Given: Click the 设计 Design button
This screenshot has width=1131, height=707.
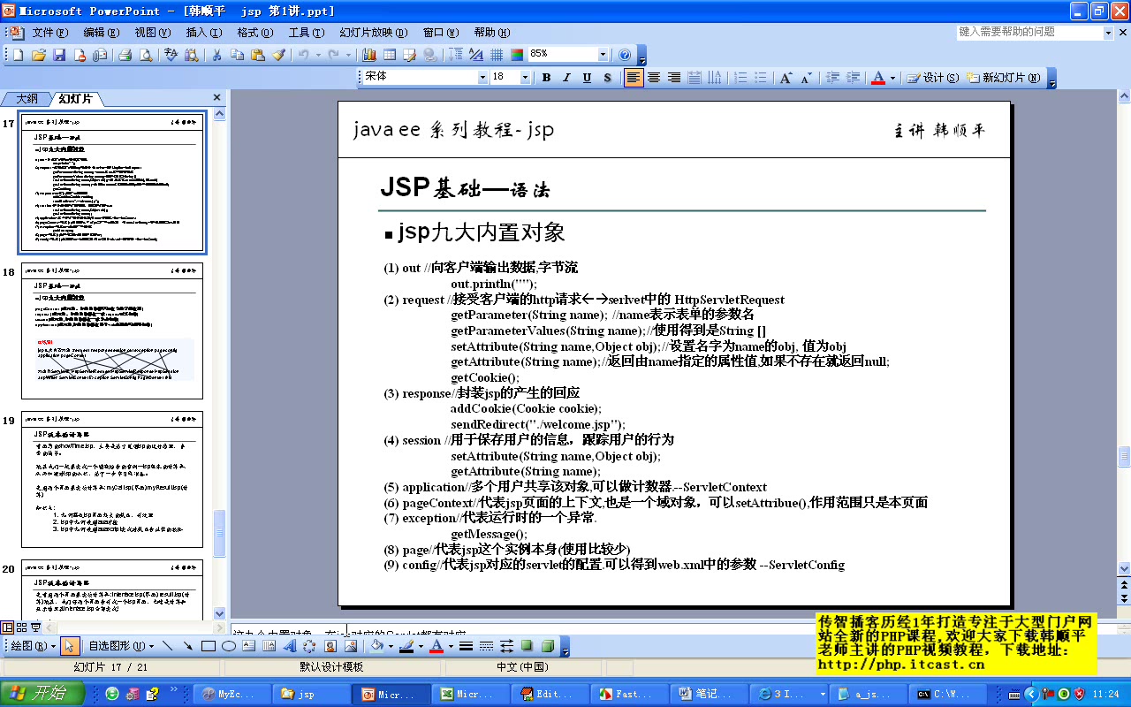Looking at the screenshot, I should (933, 78).
